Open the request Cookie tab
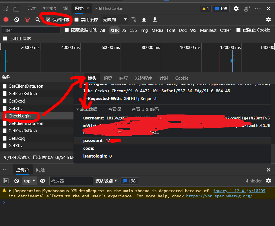 (182, 78)
